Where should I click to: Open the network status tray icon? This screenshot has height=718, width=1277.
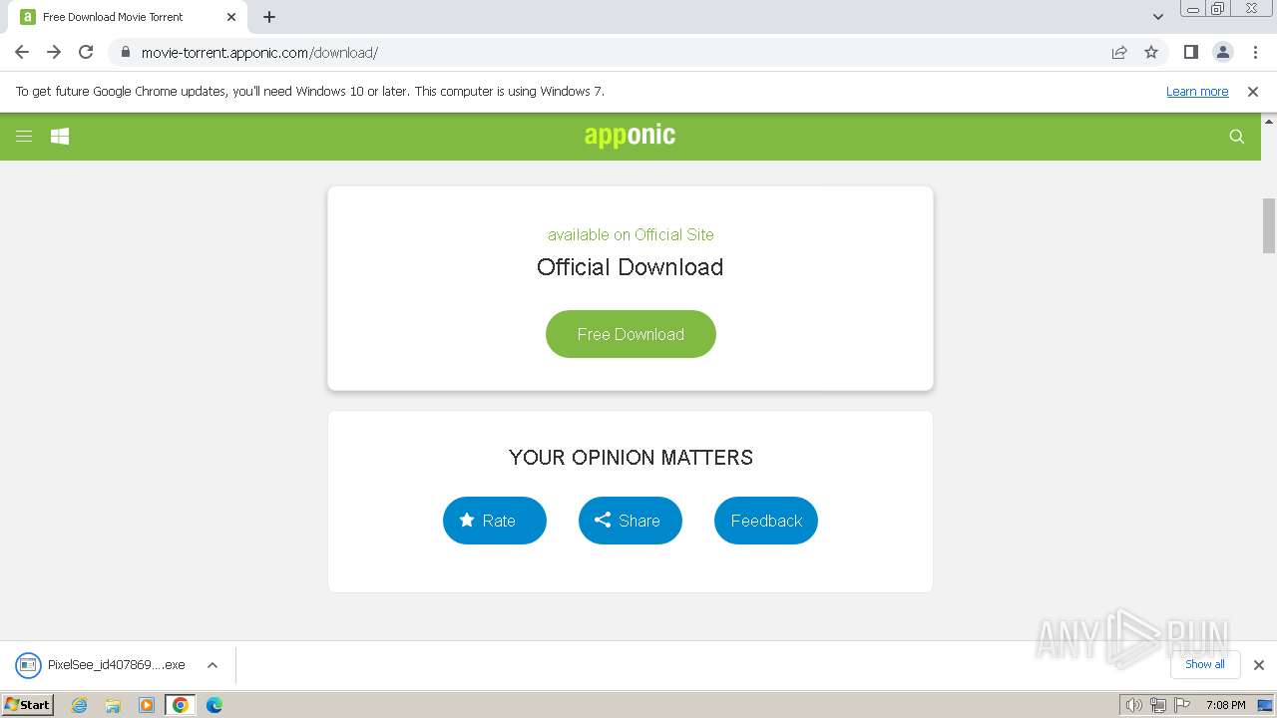tap(1158, 705)
